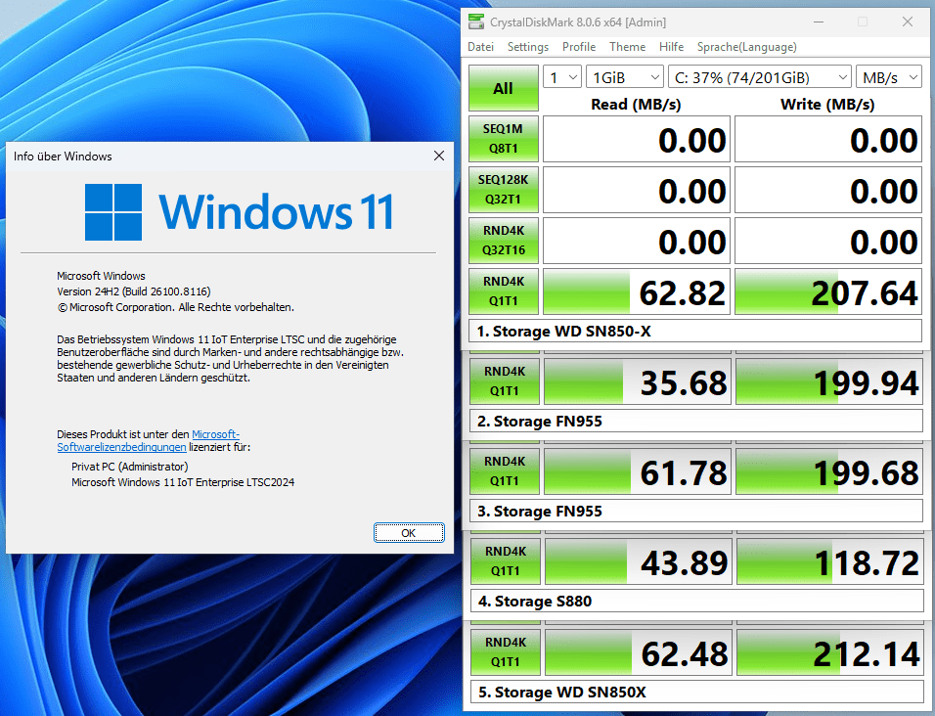The image size is (935, 716).
Task: Run the SEQ128K Q32T1 test
Action: pyautogui.click(x=504, y=190)
